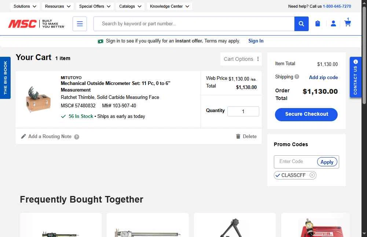Click the Secure Checkout button
The height and width of the screenshot is (237, 367).
tap(306, 114)
